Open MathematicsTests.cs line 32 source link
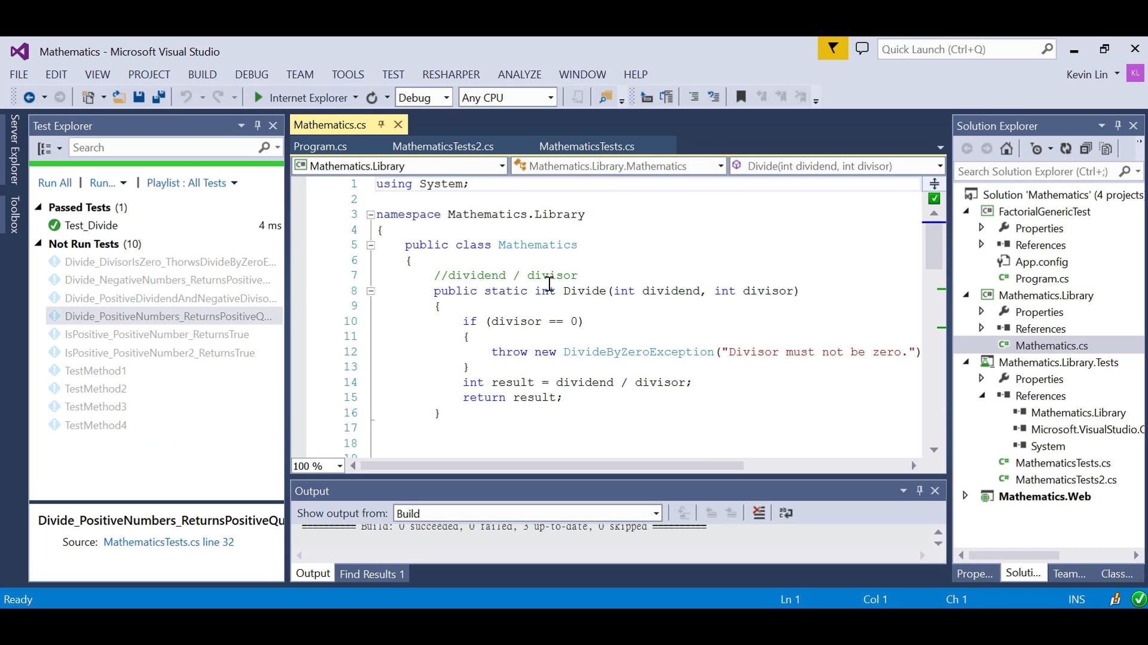The height and width of the screenshot is (645, 1148). tap(169, 542)
